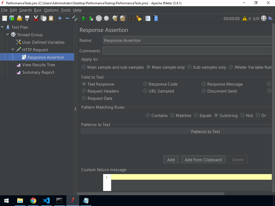Open the Search toolbar icon (binoculars)
This screenshot has width=275, height=206.
click(x=131, y=18)
